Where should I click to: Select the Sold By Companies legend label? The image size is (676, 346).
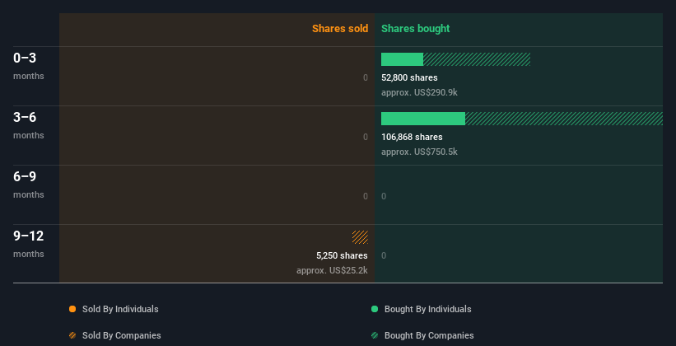(x=122, y=335)
